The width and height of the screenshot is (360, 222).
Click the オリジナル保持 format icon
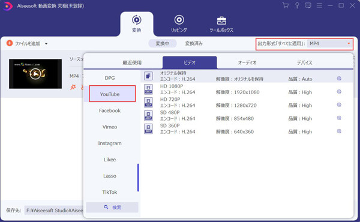pos(148,76)
